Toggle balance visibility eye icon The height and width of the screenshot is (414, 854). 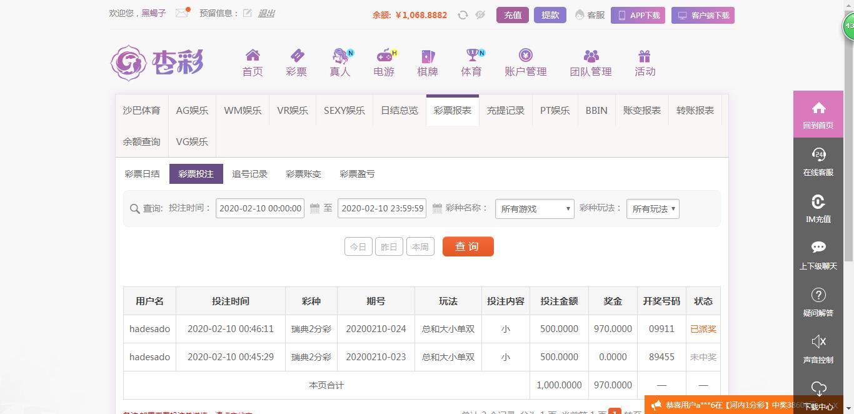(480, 15)
